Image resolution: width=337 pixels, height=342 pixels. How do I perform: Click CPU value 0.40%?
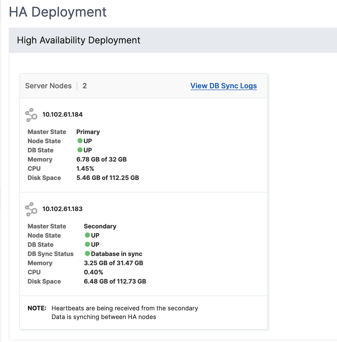[x=93, y=272]
